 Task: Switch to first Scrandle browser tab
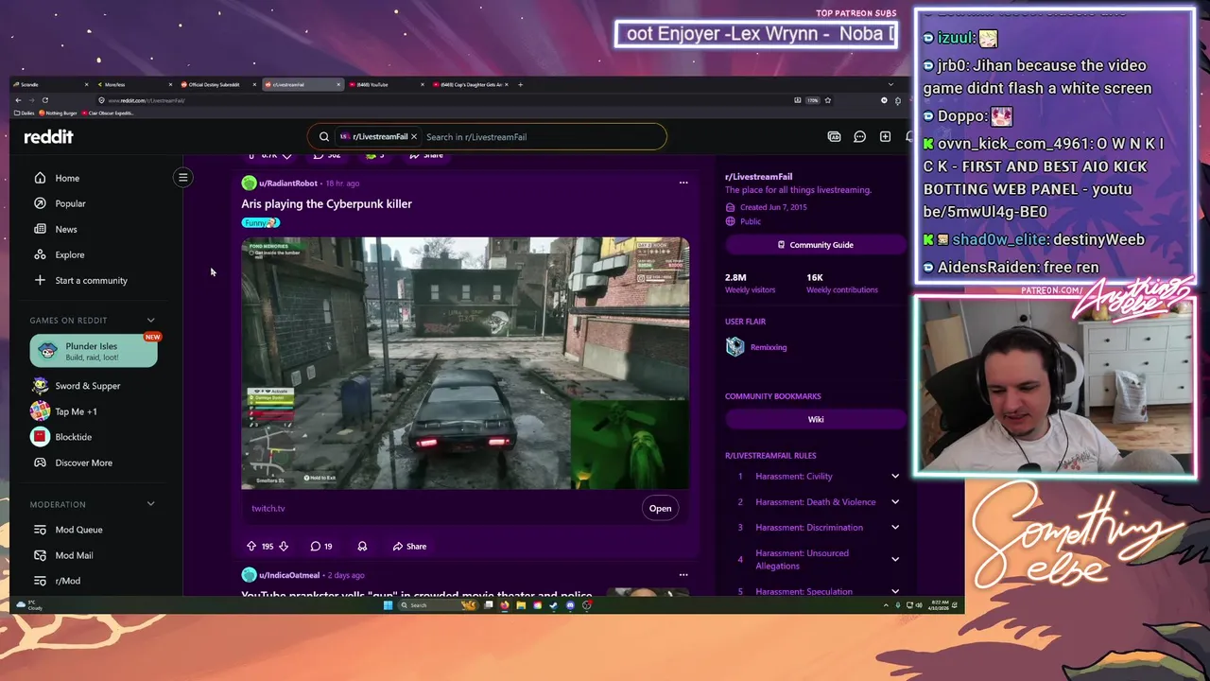[49, 84]
